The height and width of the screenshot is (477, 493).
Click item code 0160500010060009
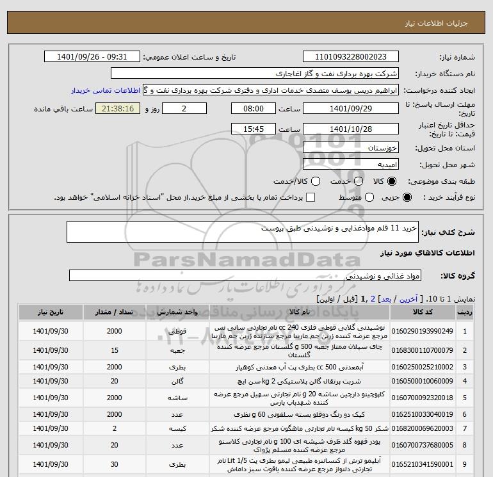coord(423,381)
